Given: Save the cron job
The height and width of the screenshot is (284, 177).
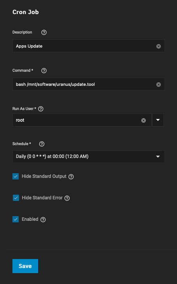Looking at the screenshot, I should 25,266.
